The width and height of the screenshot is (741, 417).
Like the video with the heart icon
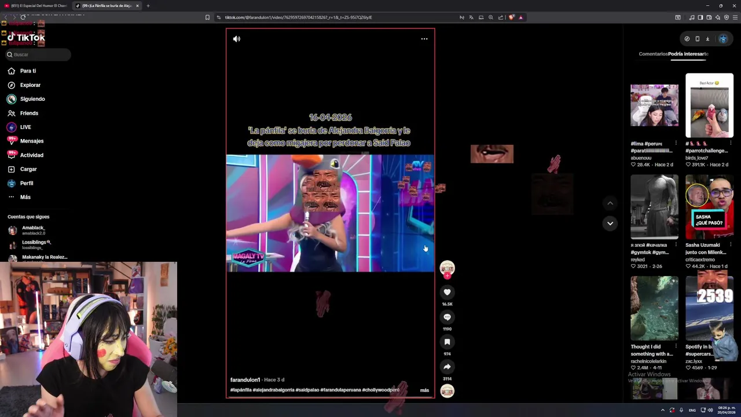pos(447,292)
